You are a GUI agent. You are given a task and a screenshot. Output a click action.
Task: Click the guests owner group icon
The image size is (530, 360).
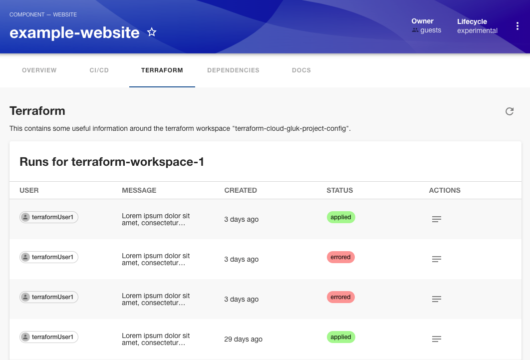tap(415, 30)
